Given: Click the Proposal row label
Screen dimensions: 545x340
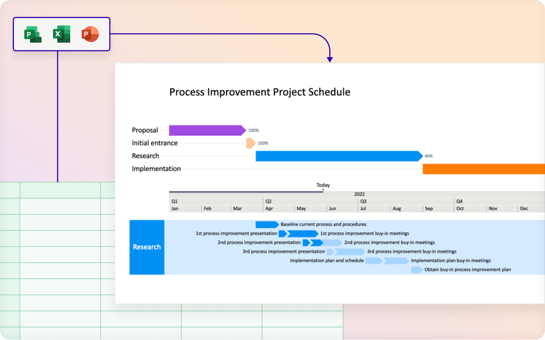Looking at the screenshot, I should [145, 130].
